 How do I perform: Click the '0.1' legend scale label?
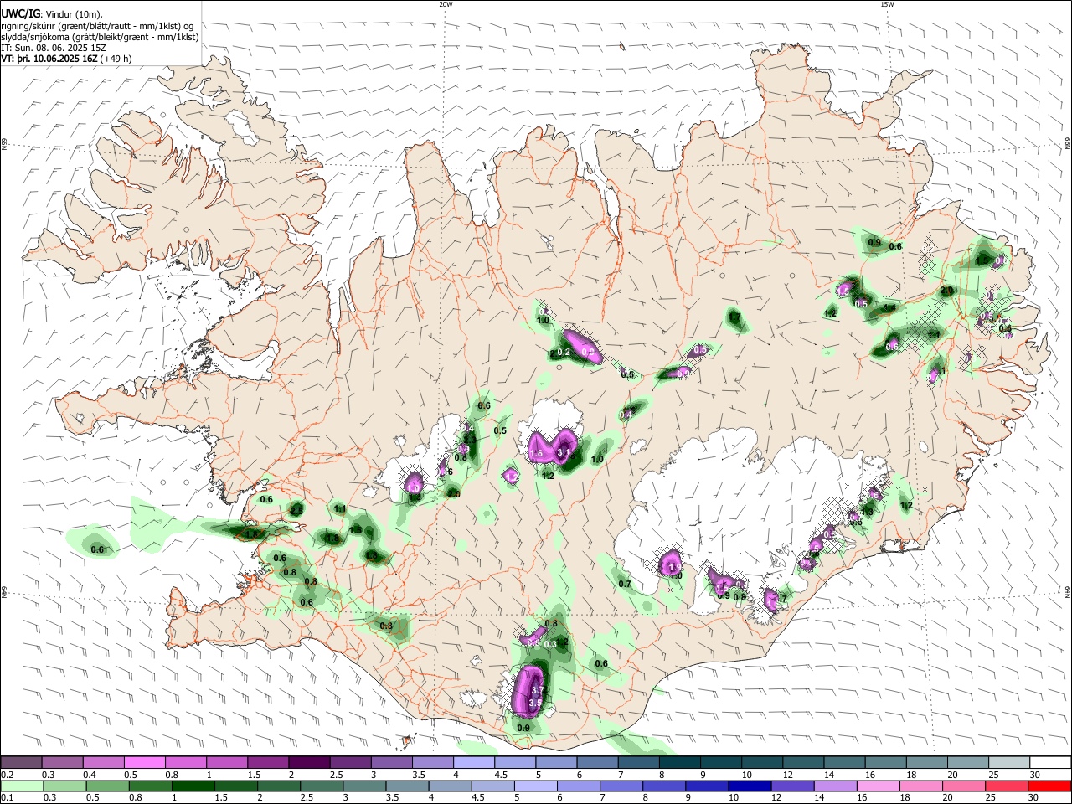(x=7, y=798)
